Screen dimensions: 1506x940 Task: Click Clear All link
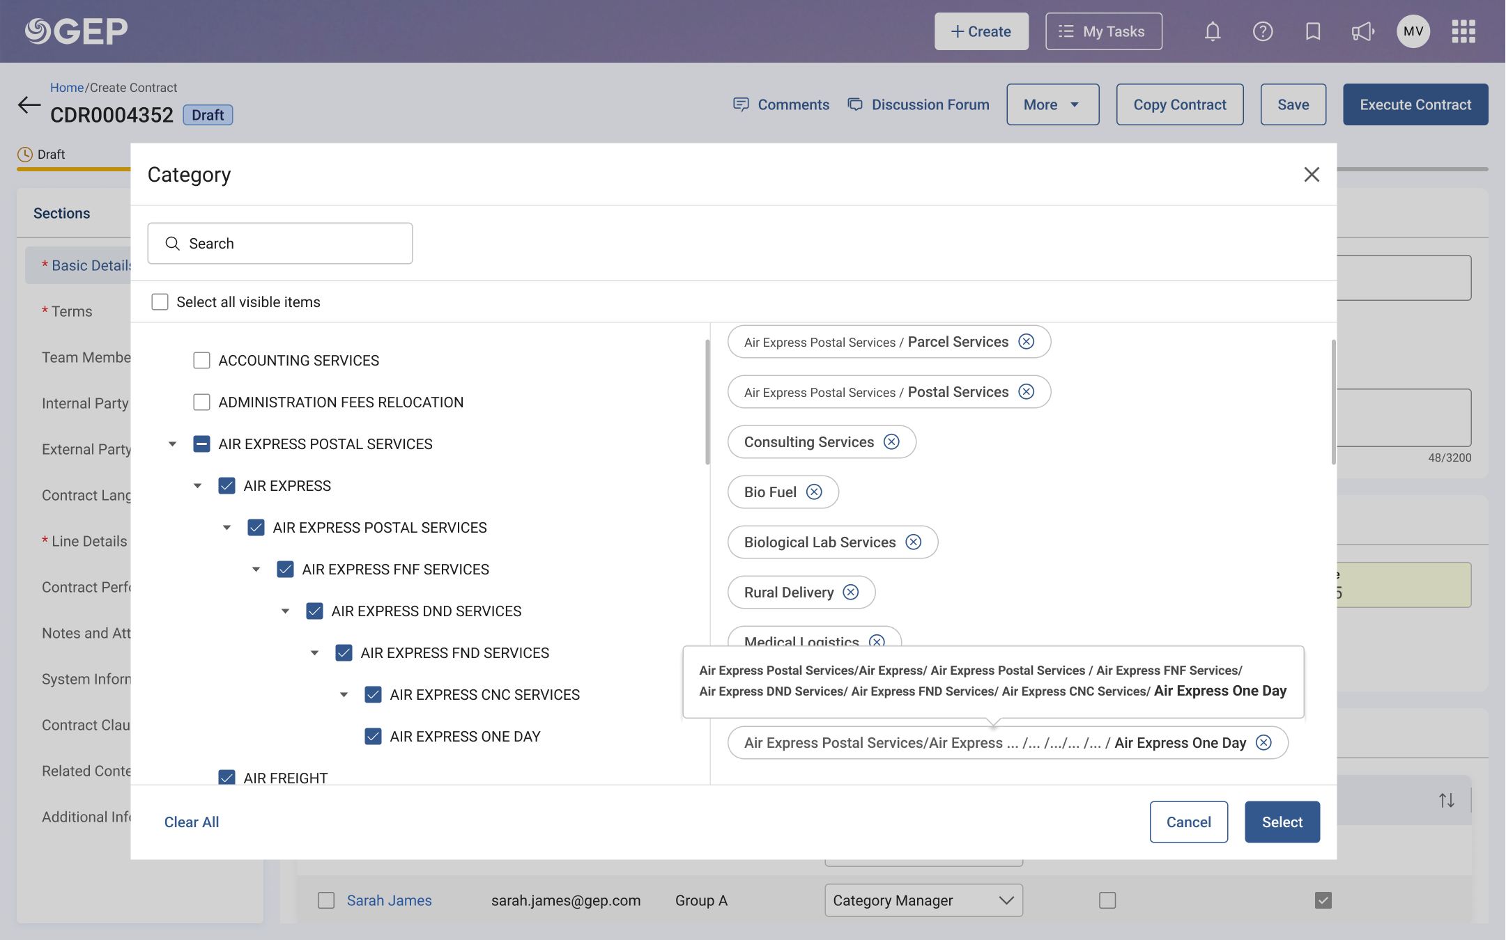pos(192,822)
